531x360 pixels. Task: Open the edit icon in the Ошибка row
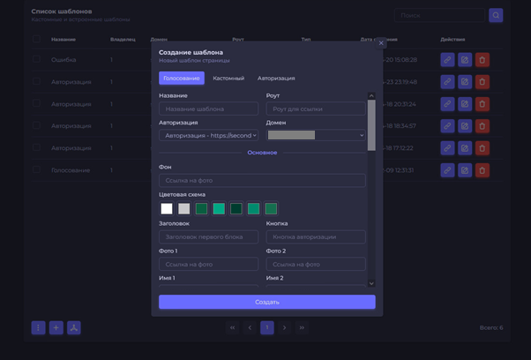[x=465, y=60]
